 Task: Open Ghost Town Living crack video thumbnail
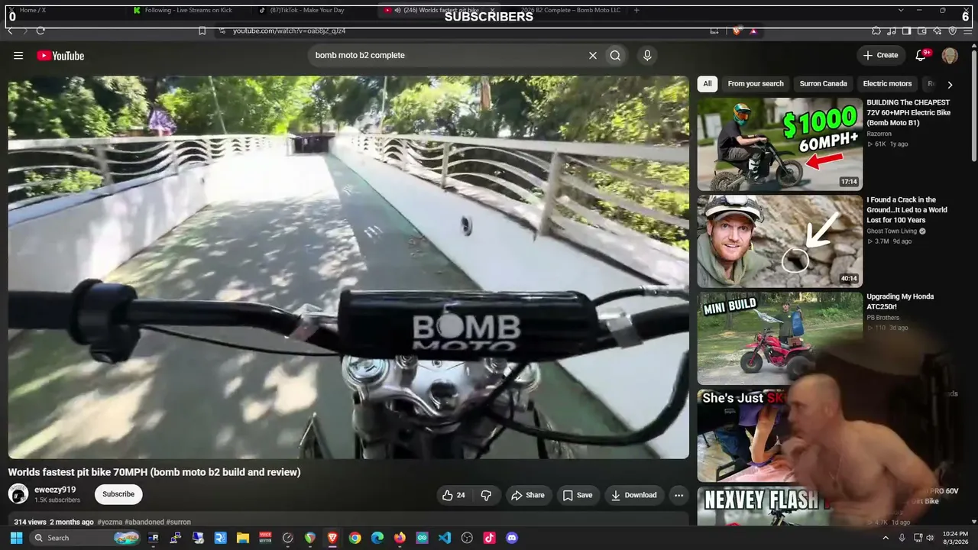tap(779, 241)
